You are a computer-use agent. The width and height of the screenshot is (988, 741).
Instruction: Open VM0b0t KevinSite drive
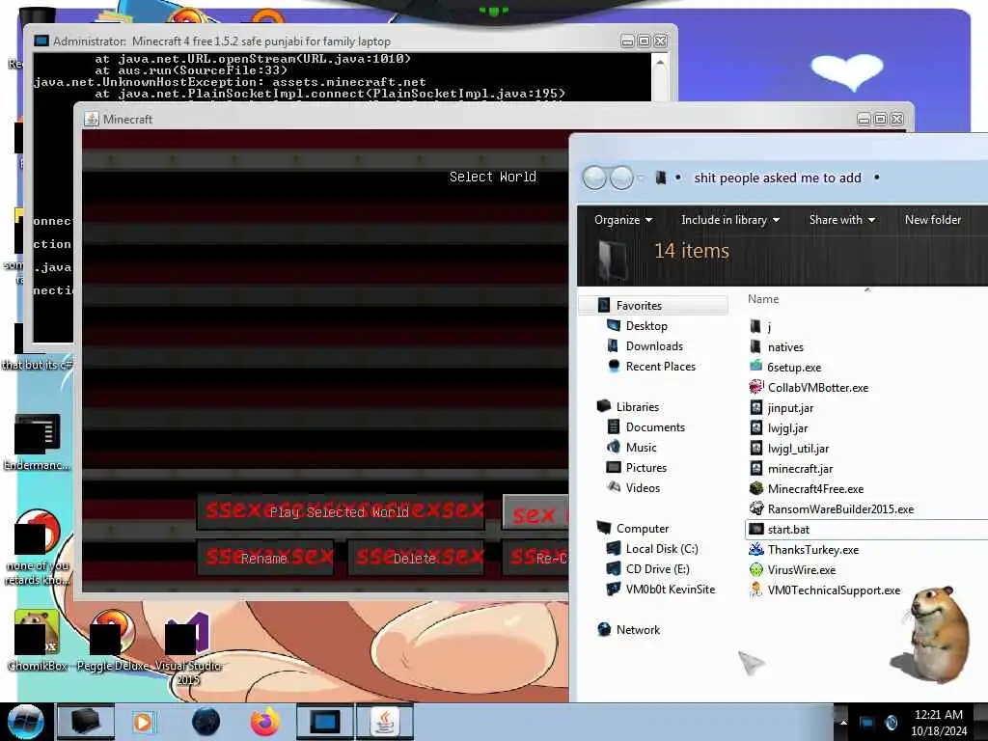coord(670,590)
